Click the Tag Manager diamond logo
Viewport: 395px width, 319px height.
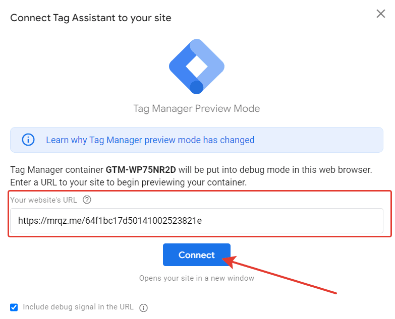point(197,67)
